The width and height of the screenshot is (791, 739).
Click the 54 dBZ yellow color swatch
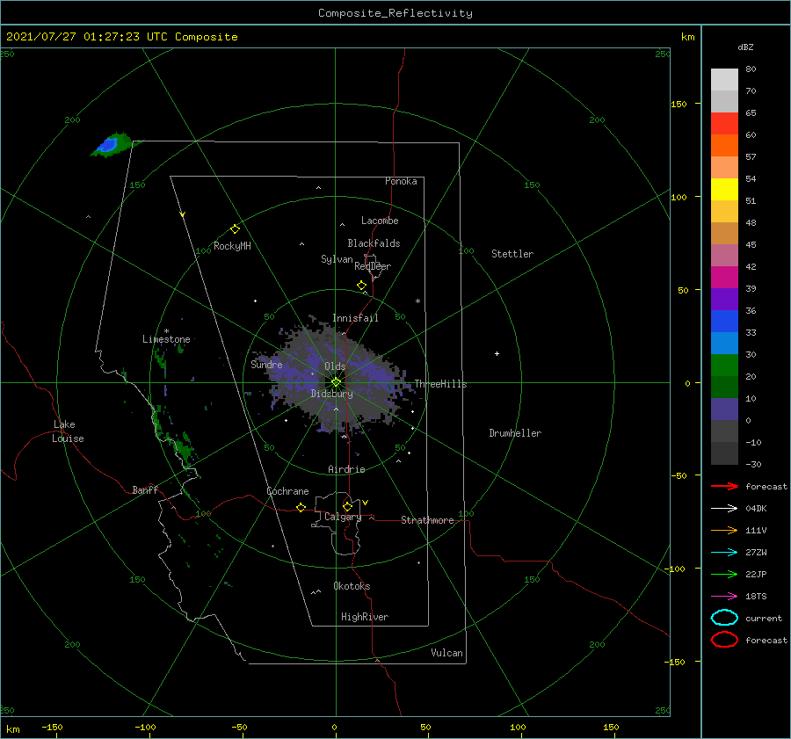coord(724,190)
